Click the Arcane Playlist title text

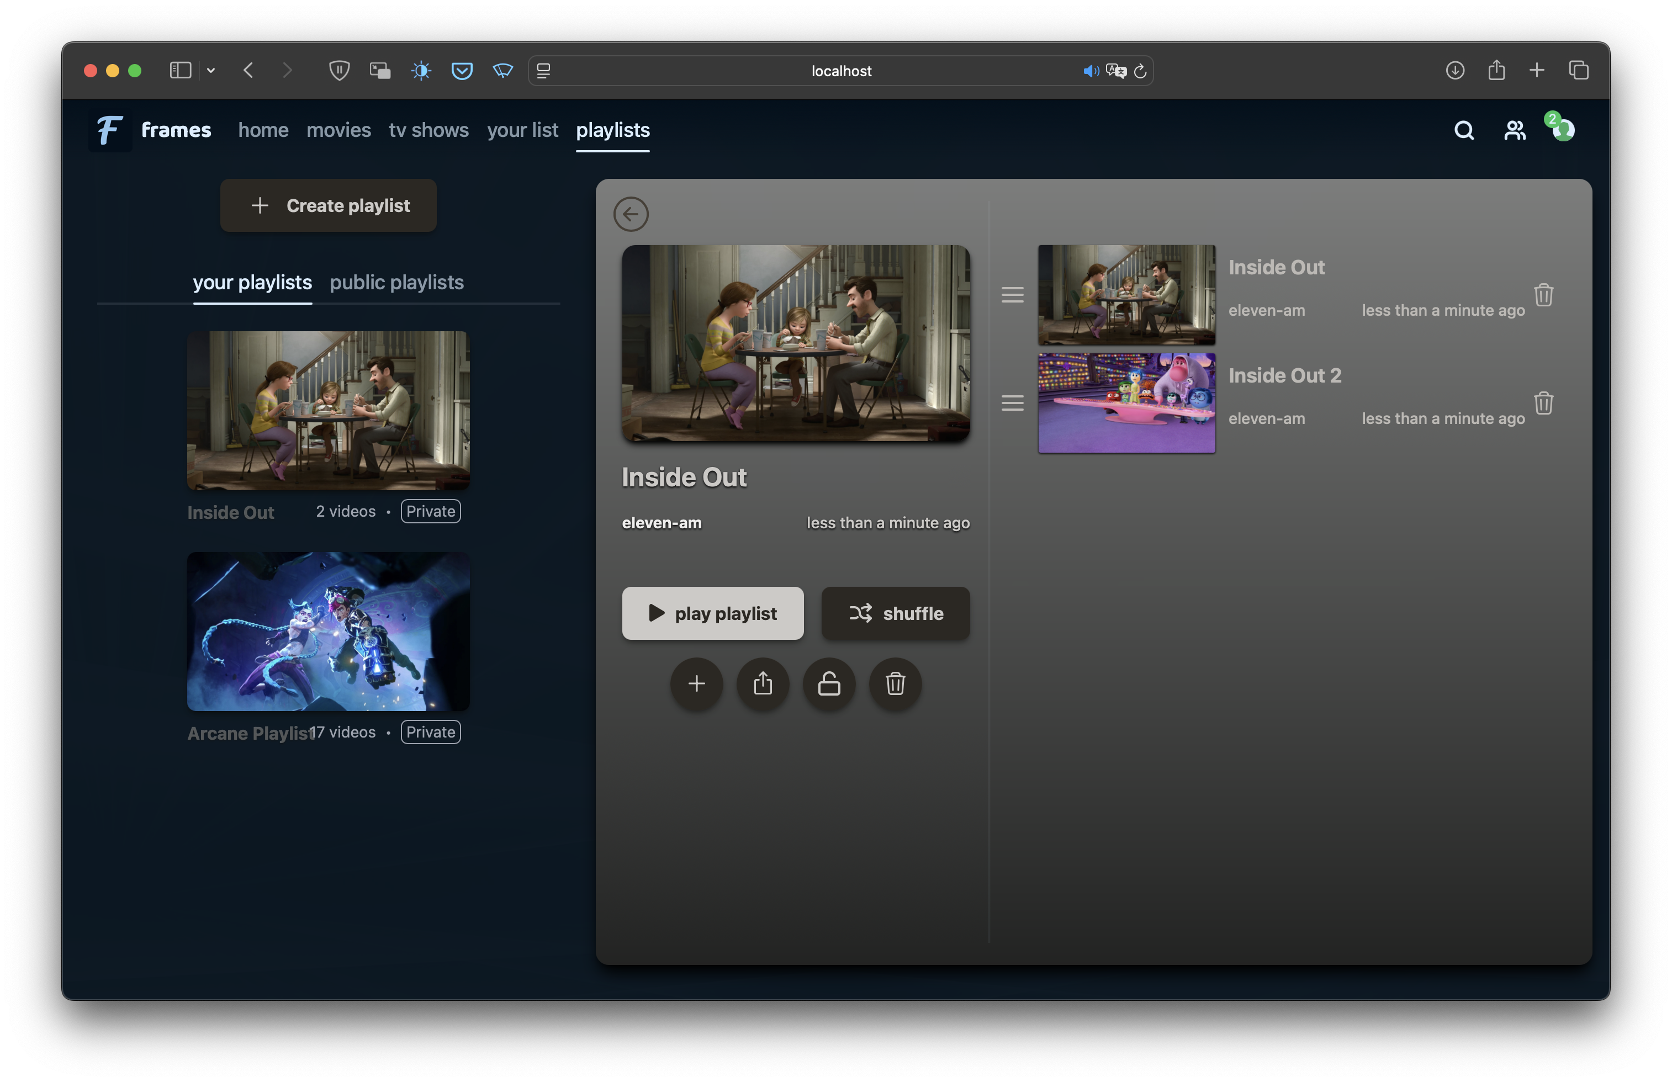pos(250,733)
